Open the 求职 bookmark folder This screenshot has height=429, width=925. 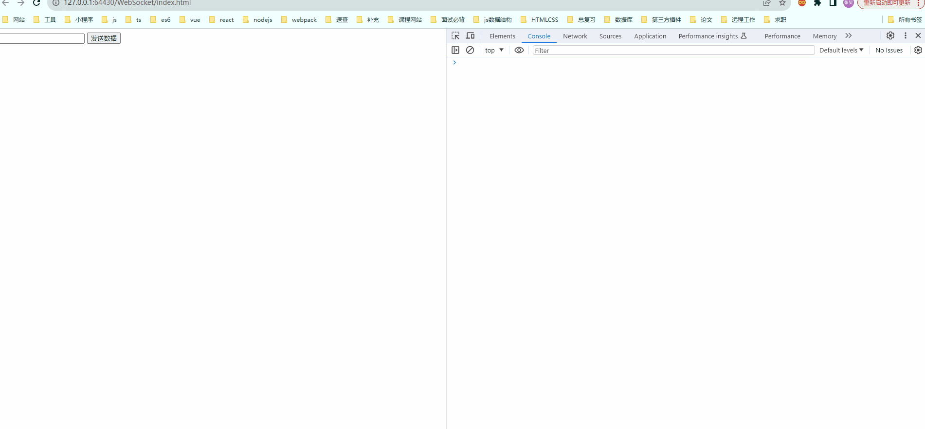[776, 19]
